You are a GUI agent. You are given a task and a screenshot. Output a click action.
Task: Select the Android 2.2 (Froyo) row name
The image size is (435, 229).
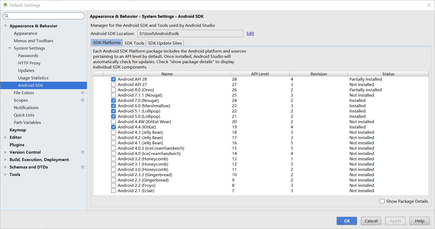pos(137,185)
